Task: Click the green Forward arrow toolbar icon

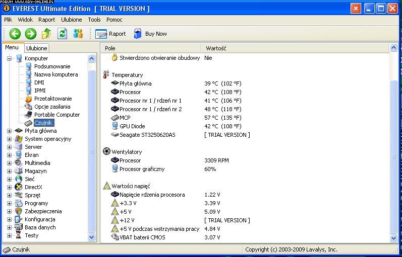Action: [x=31, y=34]
